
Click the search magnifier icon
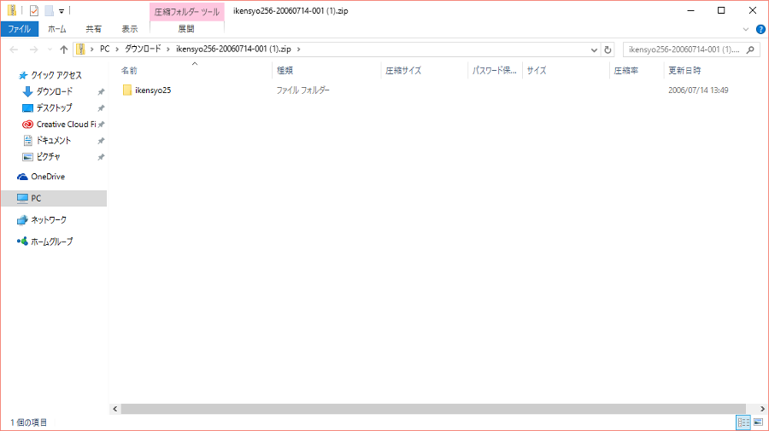coord(750,50)
